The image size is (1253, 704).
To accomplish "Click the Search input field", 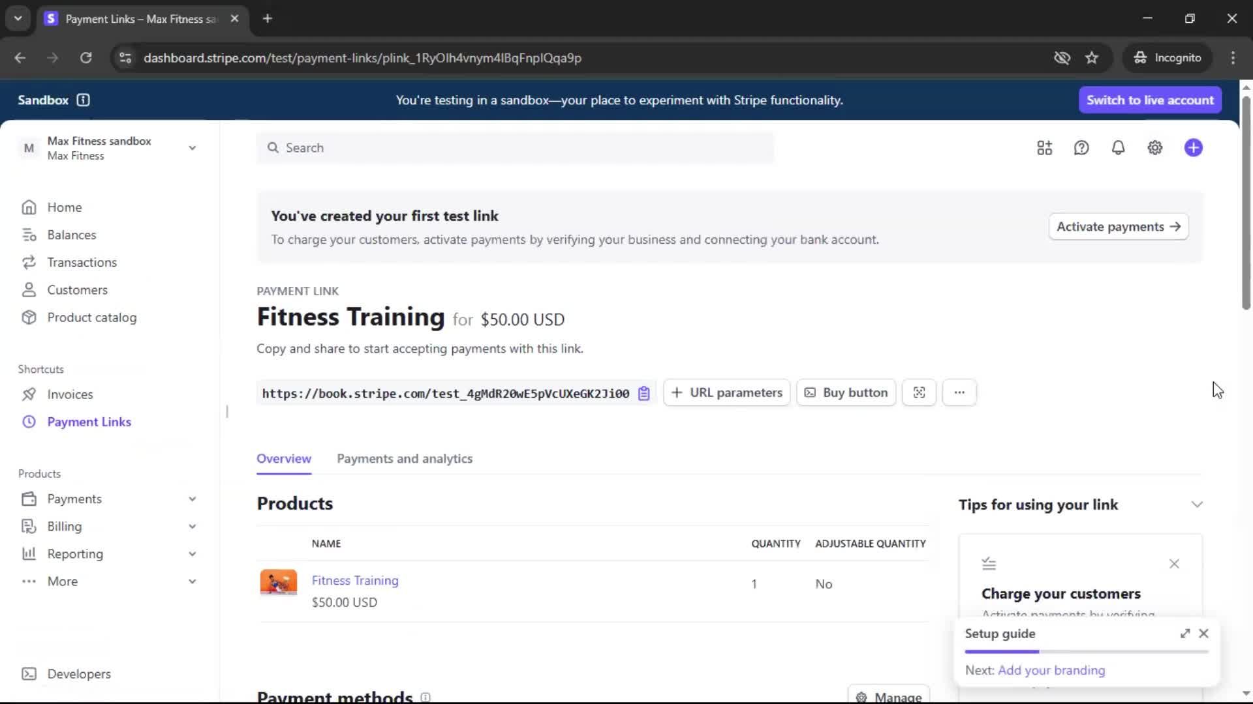I will pos(516,148).
